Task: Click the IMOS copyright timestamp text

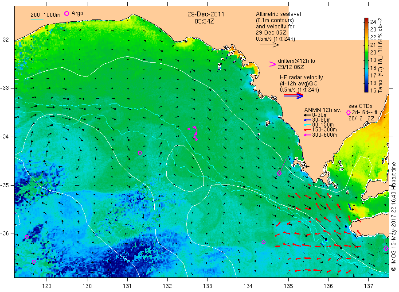Action: 393,216
